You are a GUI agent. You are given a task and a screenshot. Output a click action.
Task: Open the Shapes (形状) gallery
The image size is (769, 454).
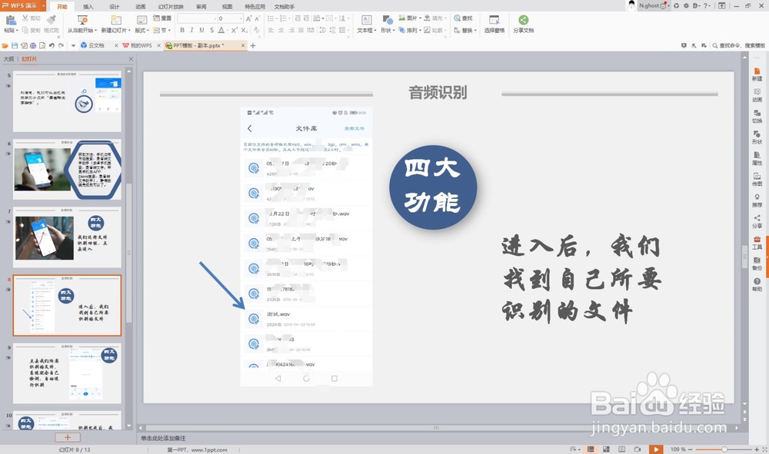coord(388,24)
